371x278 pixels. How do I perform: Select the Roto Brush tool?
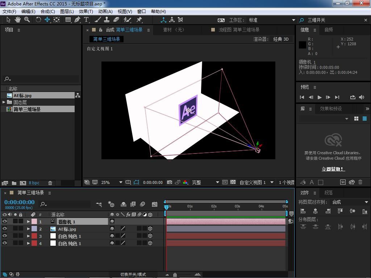tap(127, 20)
